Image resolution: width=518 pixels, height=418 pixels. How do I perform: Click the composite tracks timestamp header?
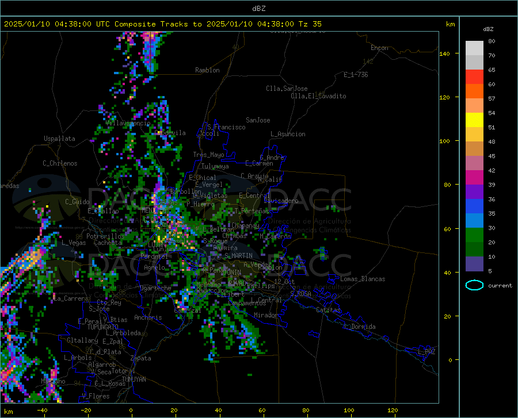162,24
